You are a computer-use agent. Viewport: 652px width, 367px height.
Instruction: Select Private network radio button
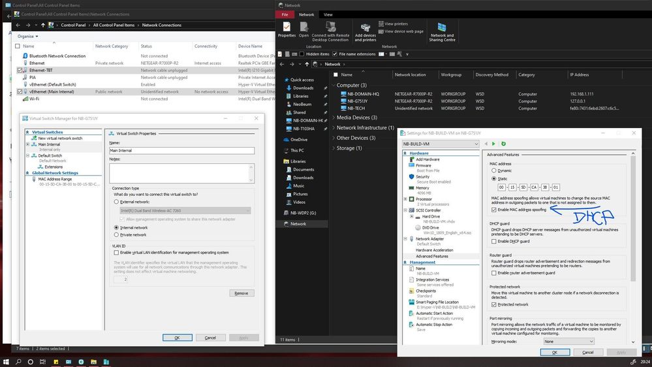click(116, 234)
